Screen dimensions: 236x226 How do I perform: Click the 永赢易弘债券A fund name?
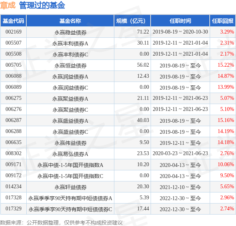[x=70, y=154]
